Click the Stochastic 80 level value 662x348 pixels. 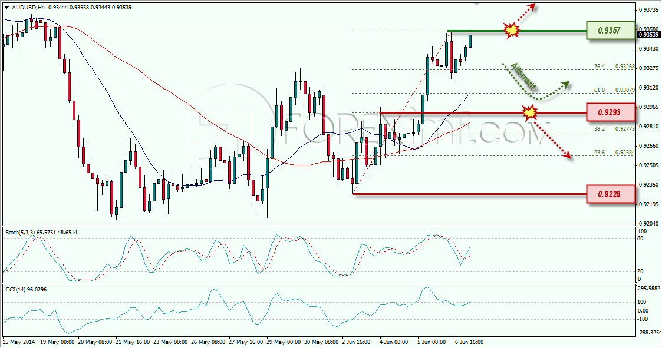coord(640,238)
